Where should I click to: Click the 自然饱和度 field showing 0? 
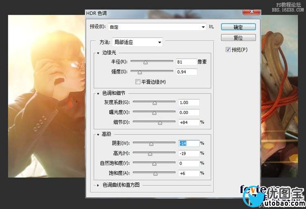click(x=189, y=163)
